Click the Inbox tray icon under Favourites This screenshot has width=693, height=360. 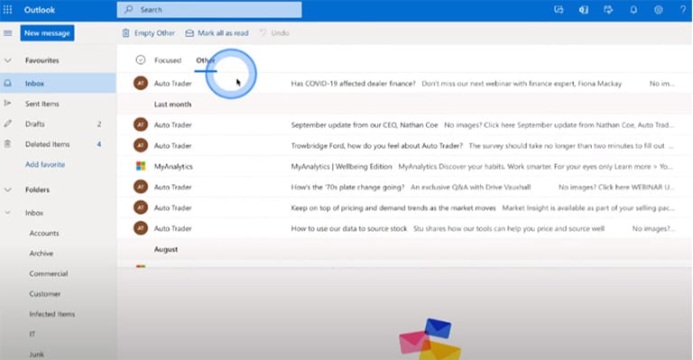[7, 83]
